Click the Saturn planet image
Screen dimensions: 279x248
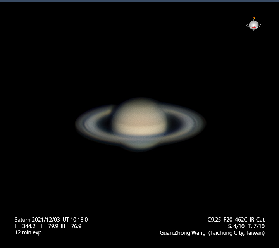140,124
